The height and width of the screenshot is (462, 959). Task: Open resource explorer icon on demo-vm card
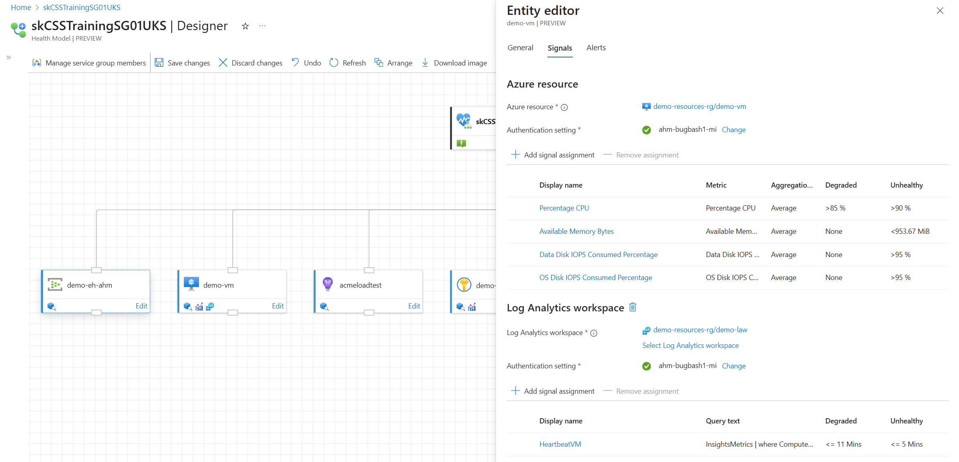click(187, 306)
